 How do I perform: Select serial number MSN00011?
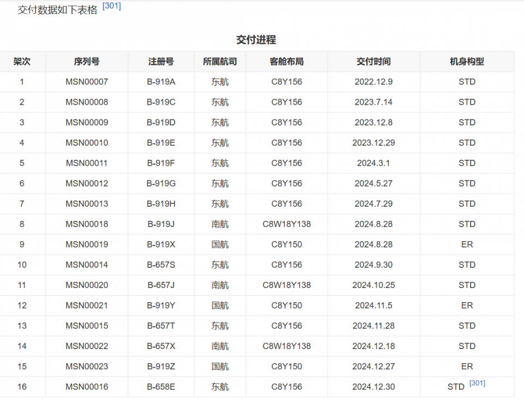[87, 163]
